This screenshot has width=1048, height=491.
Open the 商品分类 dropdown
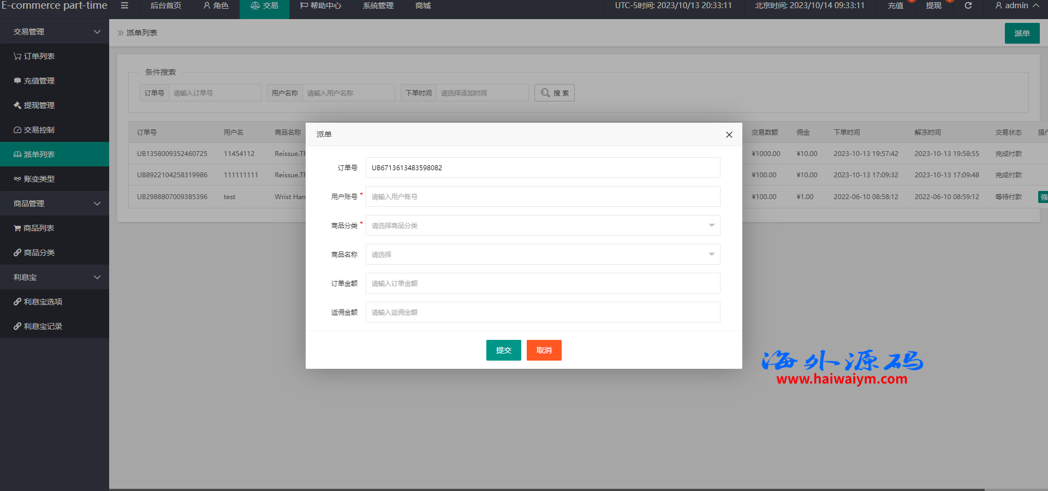543,225
